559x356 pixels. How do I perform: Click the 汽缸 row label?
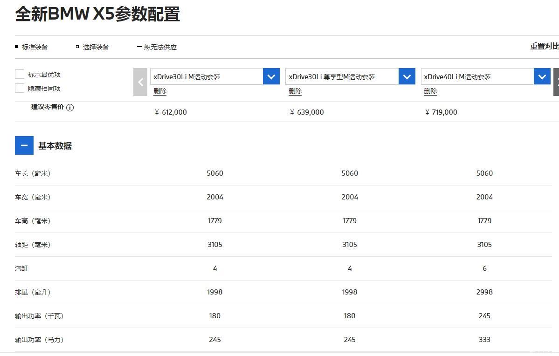point(21,268)
